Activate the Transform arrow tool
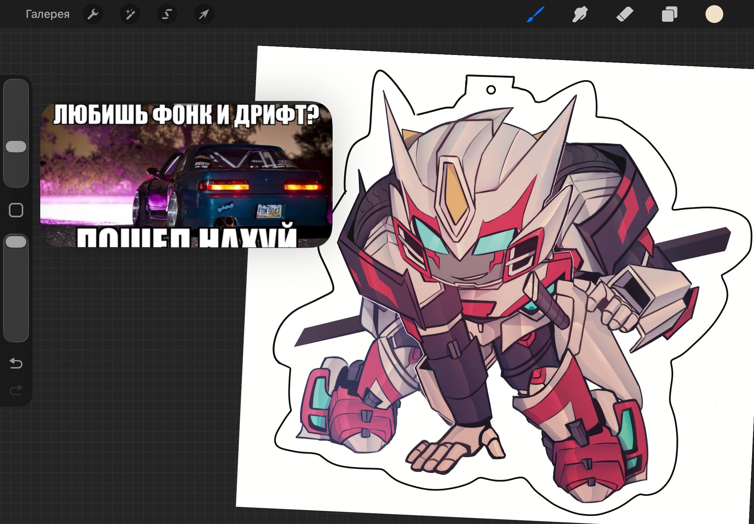754x524 pixels. 204,14
